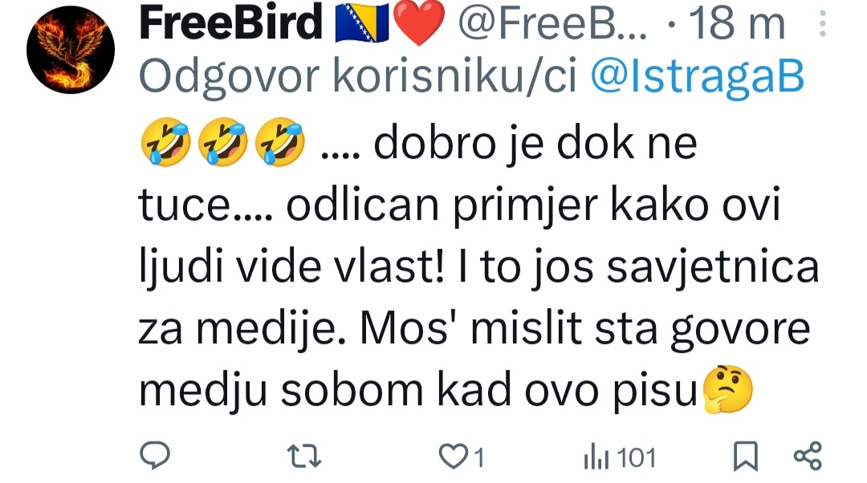Click the 101 views count
This screenshot has height=483, width=867.
pyautogui.click(x=636, y=458)
